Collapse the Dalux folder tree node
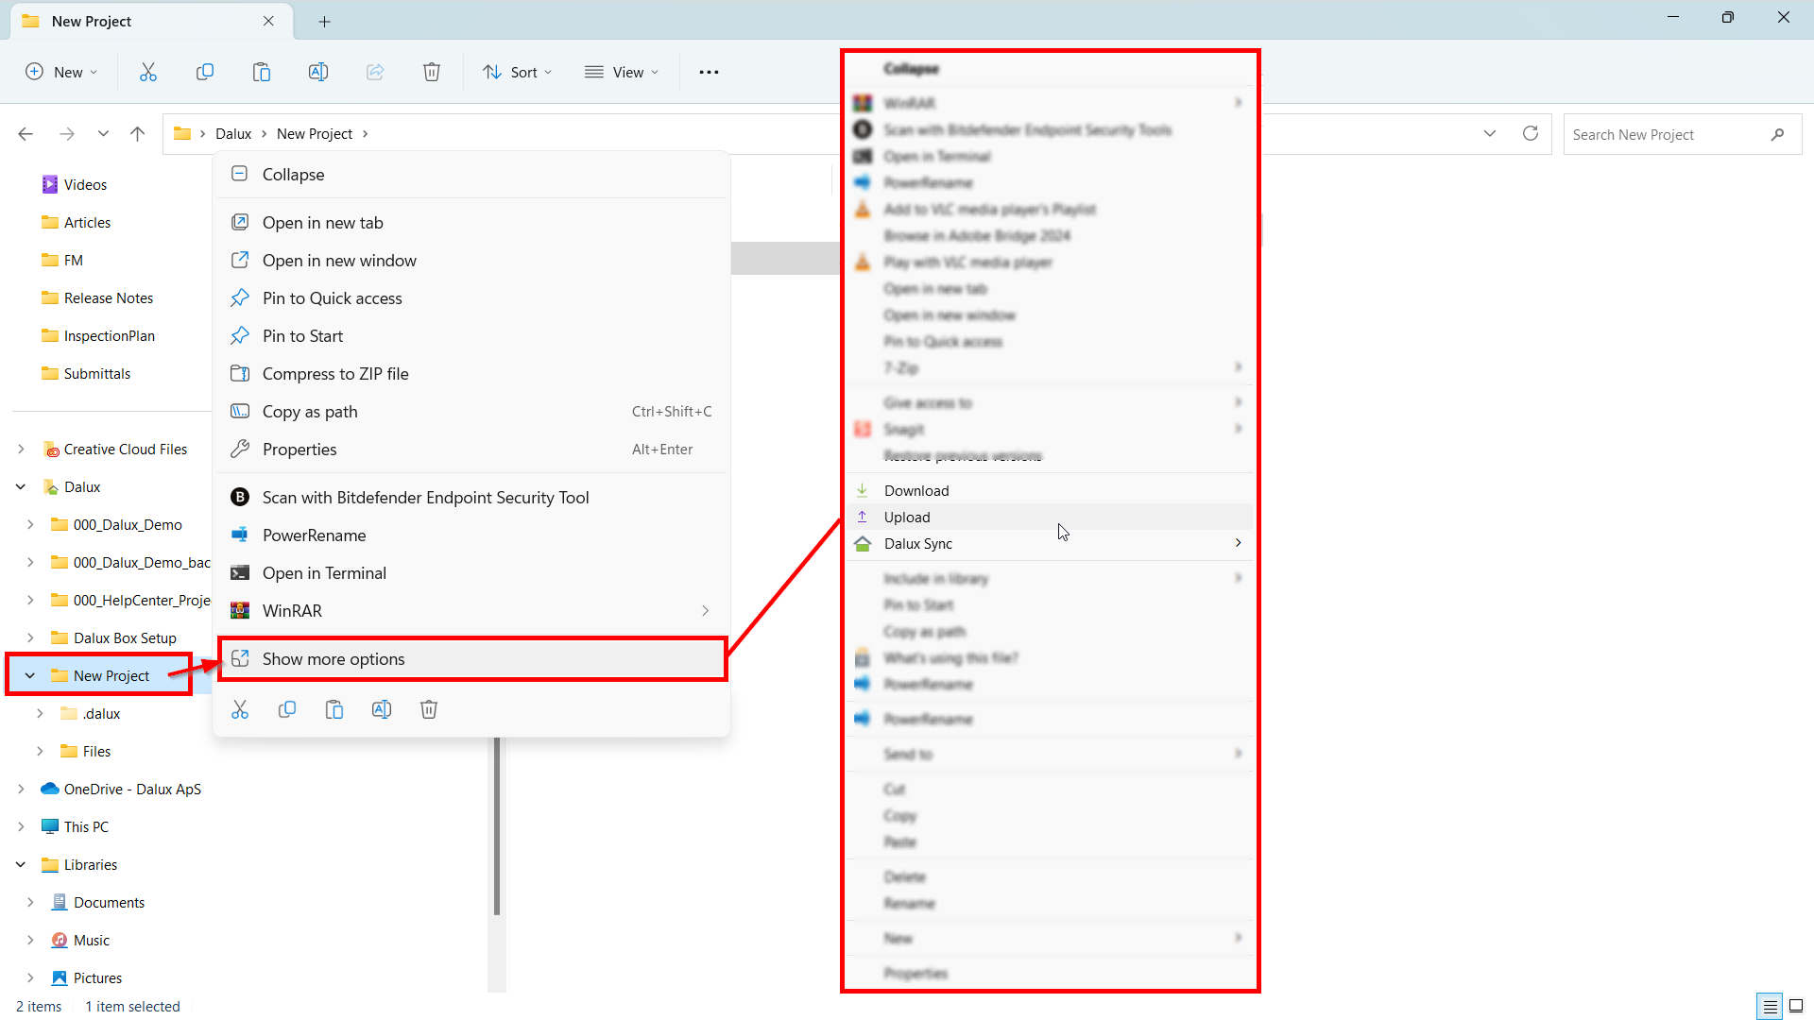1814x1020 pixels. click(21, 487)
